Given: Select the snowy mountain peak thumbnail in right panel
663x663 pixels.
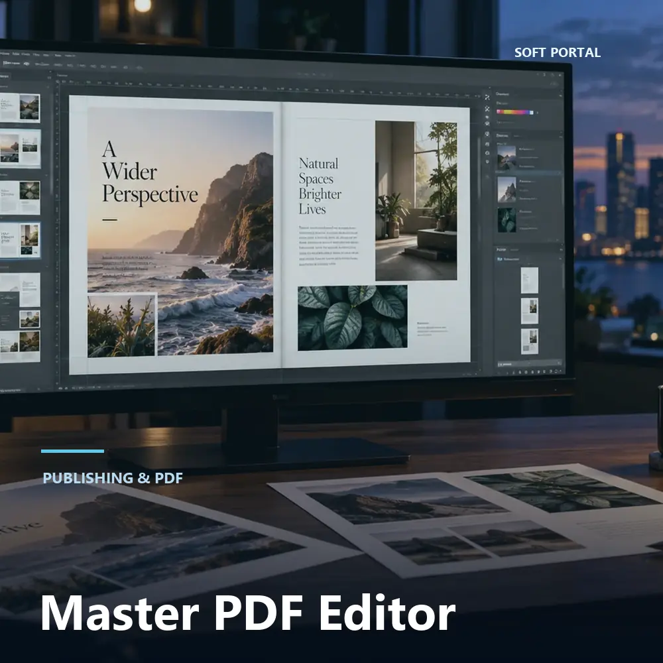Looking at the screenshot, I should pyautogui.click(x=507, y=189).
